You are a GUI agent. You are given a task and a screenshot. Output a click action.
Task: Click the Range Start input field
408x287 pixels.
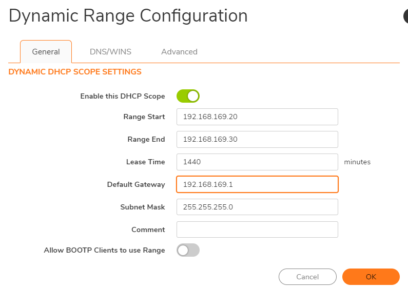257,117
